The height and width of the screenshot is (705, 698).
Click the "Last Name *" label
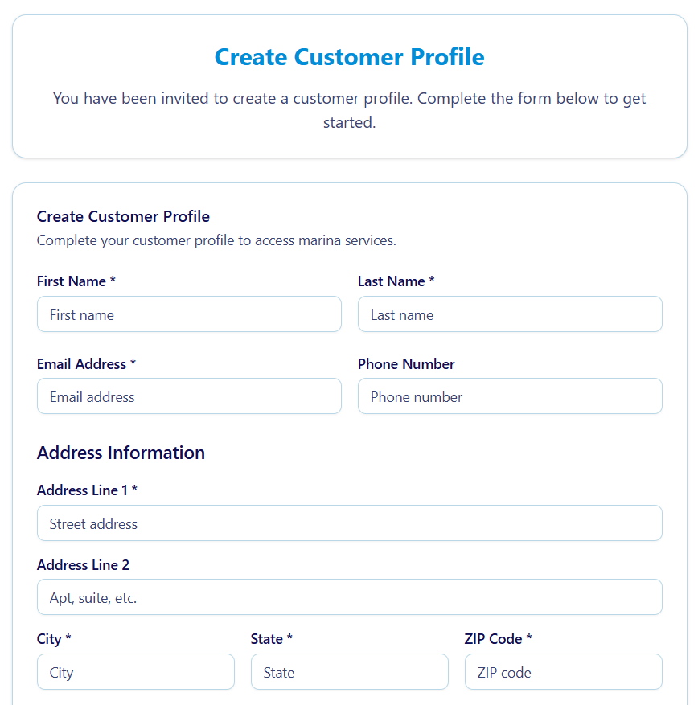pos(396,281)
